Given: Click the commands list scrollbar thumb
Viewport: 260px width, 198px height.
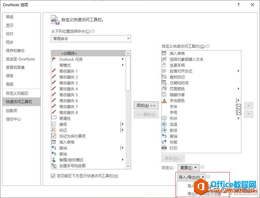Looking at the screenshot, I should tap(128, 73).
